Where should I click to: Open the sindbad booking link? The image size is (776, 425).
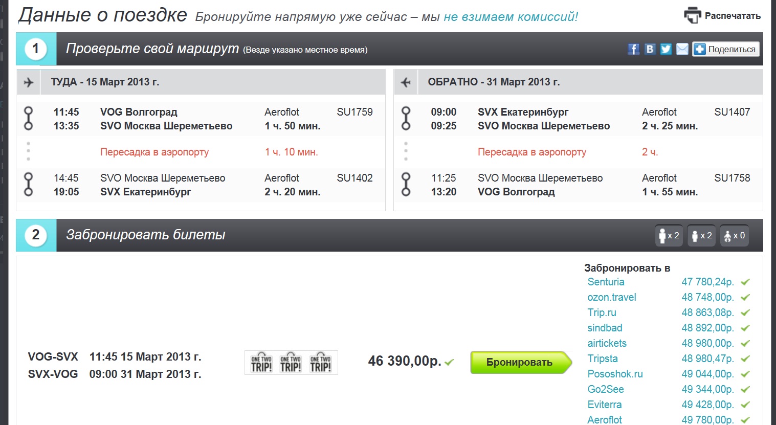605,328
